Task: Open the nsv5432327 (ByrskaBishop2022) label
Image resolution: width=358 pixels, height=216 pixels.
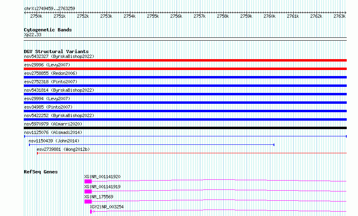Action: pyautogui.click(x=59, y=56)
